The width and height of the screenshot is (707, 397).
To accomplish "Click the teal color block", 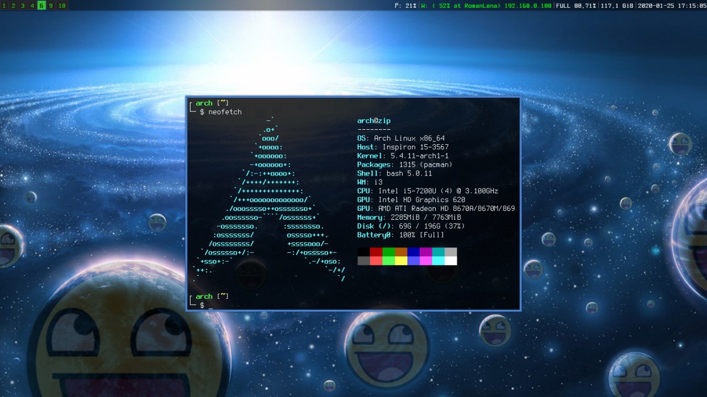I will click(x=438, y=252).
